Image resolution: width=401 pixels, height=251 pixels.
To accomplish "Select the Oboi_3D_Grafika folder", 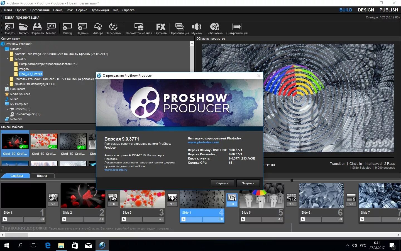I will tap(30, 74).
